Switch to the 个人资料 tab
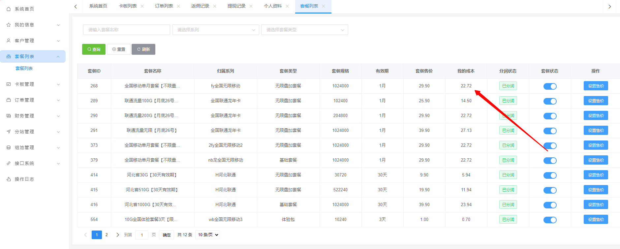Image resolution: width=620 pixels, height=249 pixels. [x=273, y=6]
